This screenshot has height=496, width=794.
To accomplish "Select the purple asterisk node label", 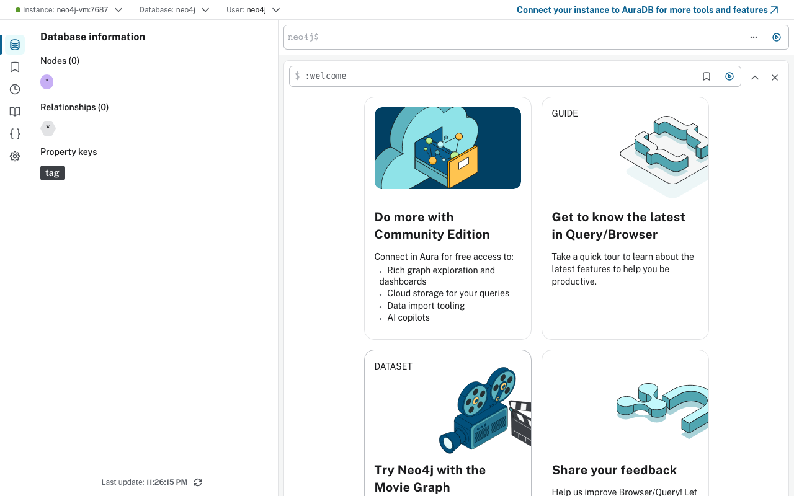I will [x=47, y=81].
